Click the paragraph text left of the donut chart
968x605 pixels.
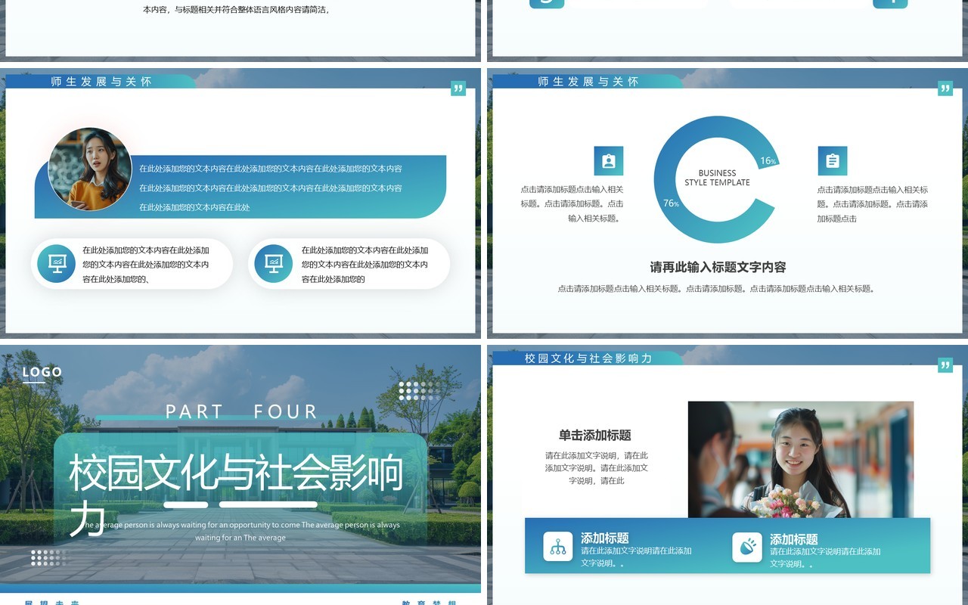(572, 204)
